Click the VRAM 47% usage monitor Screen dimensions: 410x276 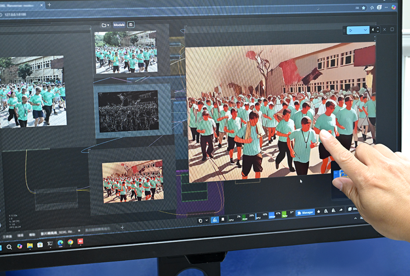[x=275, y=215]
